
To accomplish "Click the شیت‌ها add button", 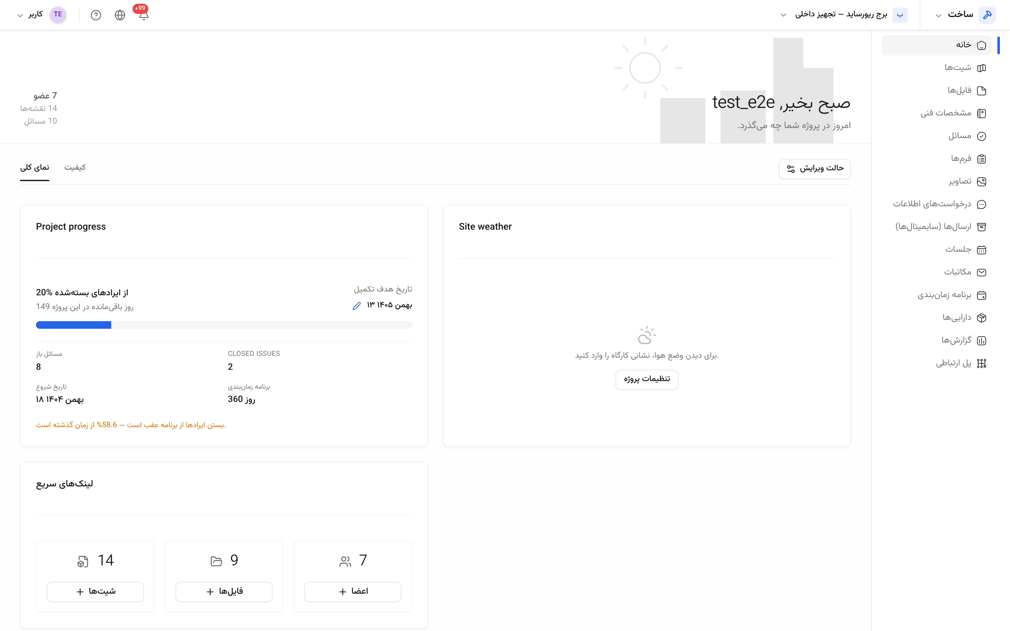I will [95, 591].
